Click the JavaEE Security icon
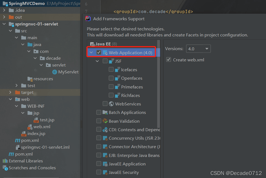This screenshot has width=266, height=178. 105,173
